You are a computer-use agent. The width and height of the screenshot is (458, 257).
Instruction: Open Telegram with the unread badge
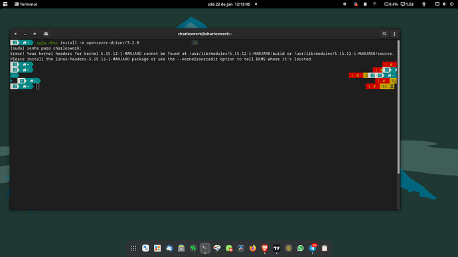[x=313, y=248]
